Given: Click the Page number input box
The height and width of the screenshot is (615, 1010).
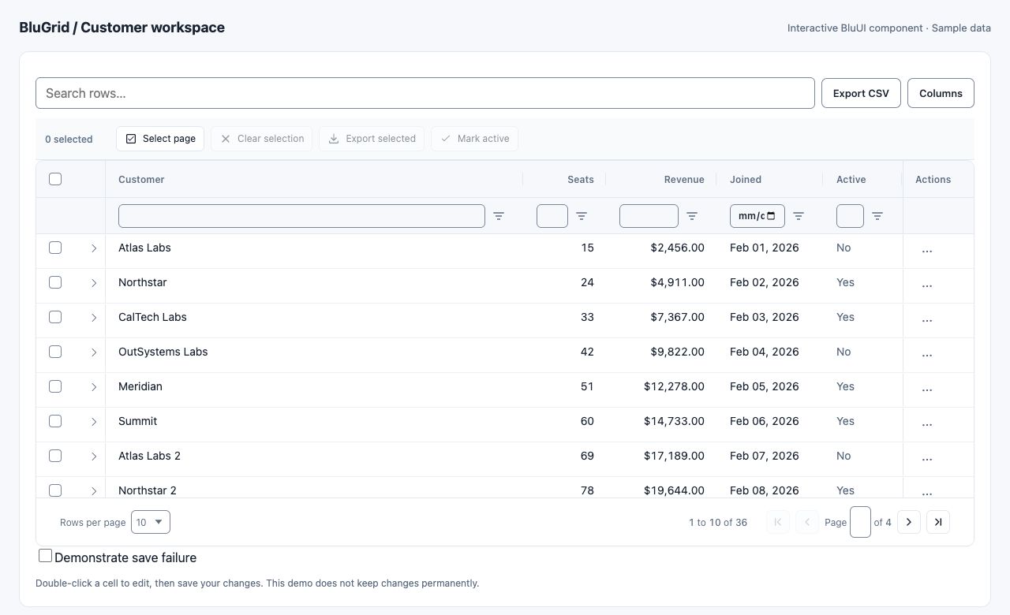Looking at the screenshot, I should 860,522.
